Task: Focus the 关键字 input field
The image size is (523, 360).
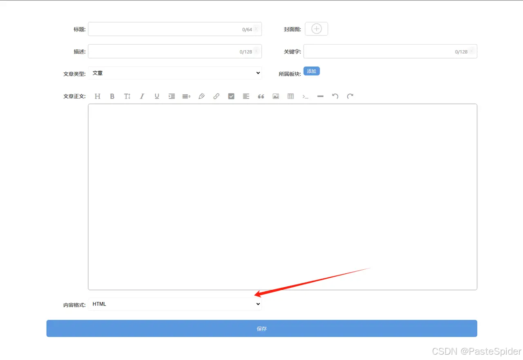Action: 390,51
